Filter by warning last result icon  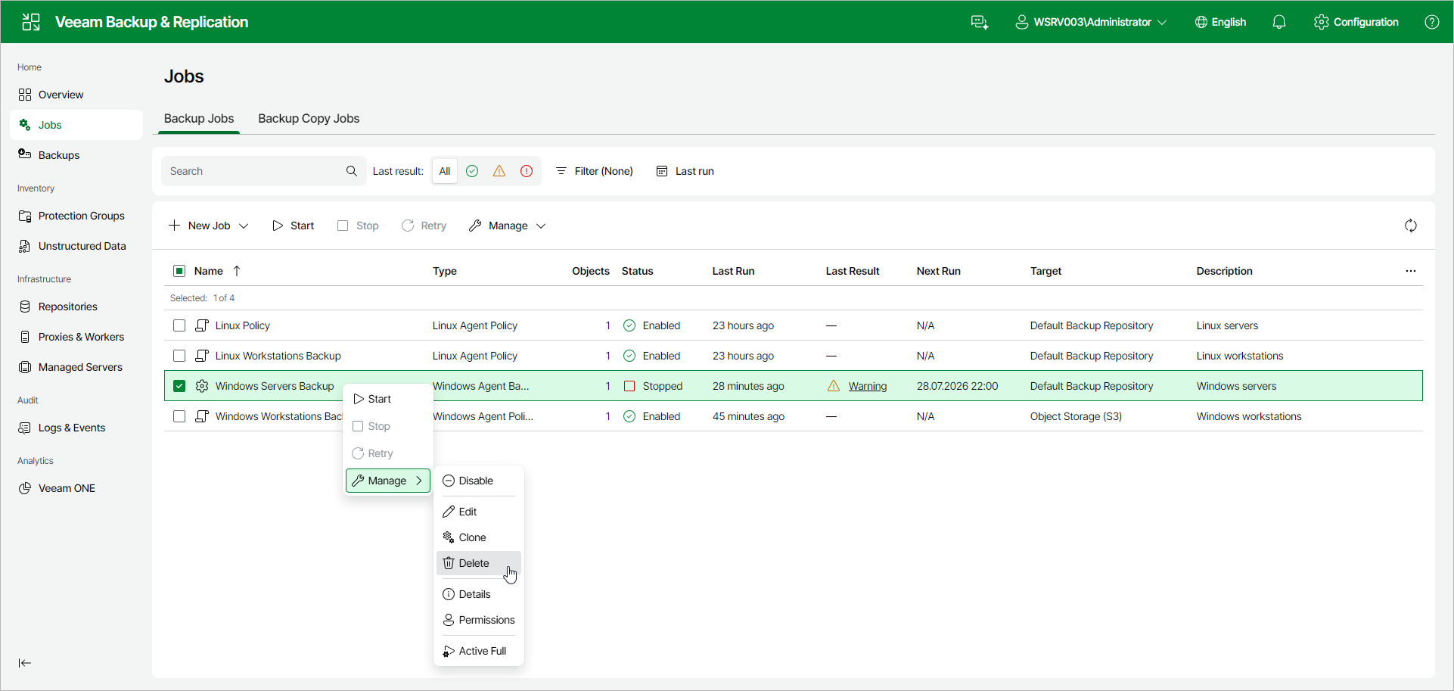tap(499, 171)
